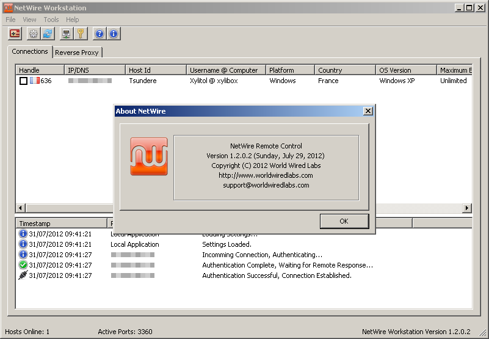This screenshot has height=339, width=489.
Task: Click the NetWire app icon in the title bar
Action: [8, 8]
